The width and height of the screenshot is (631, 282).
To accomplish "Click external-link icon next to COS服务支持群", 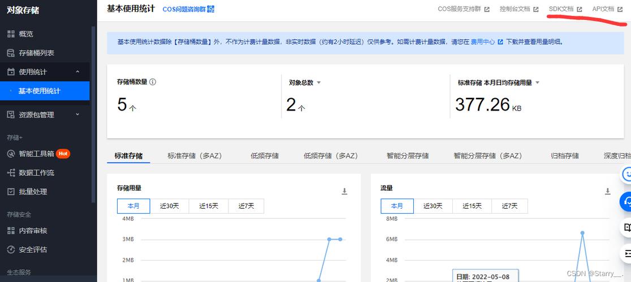I will click(486, 9).
